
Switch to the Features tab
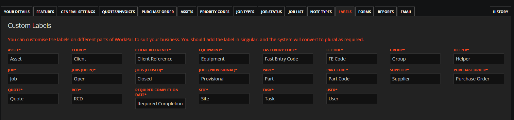pyautogui.click(x=45, y=11)
